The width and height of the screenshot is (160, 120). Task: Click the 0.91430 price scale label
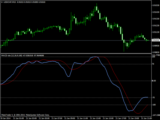156,12
